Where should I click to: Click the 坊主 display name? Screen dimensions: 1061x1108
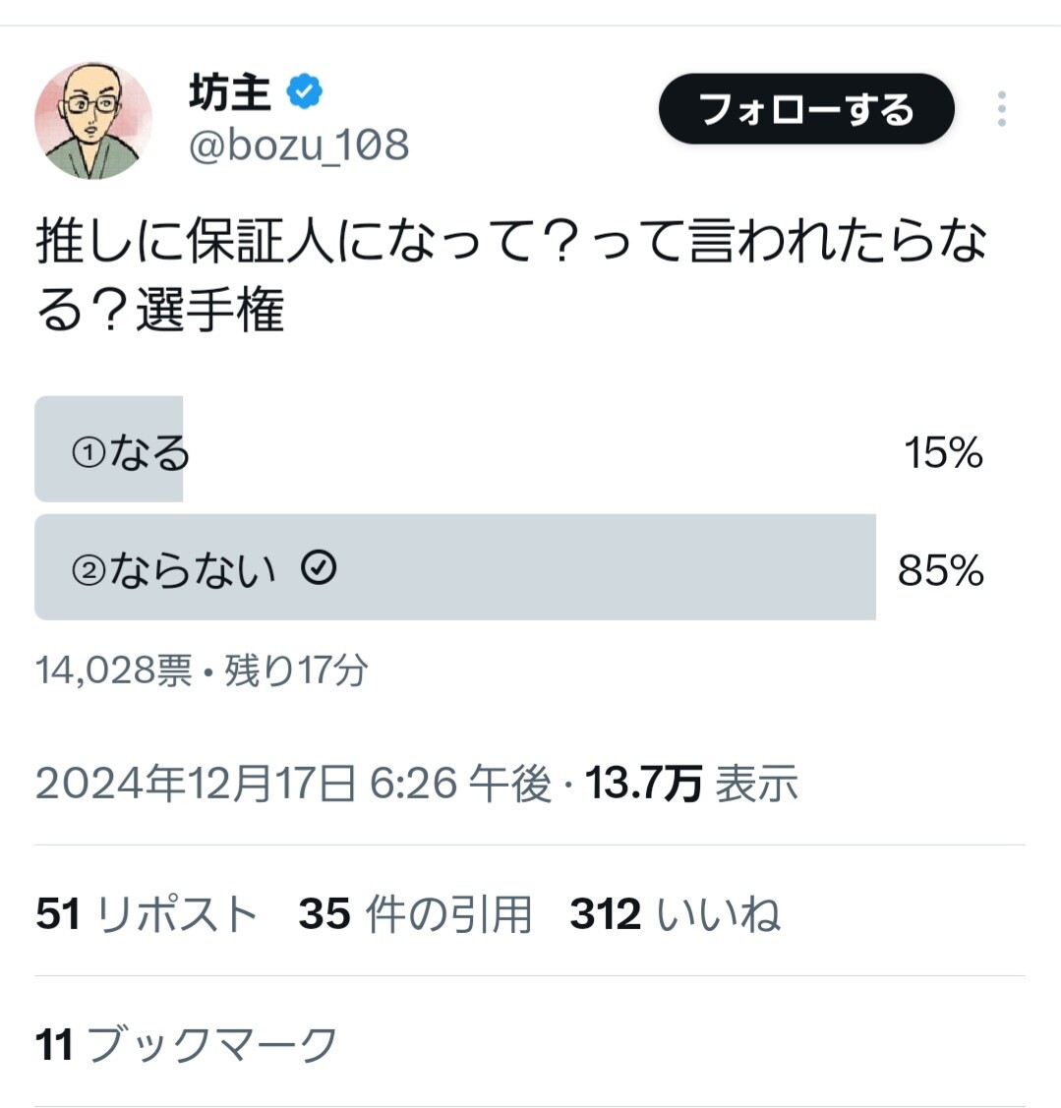pyautogui.click(x=230, y=91)
